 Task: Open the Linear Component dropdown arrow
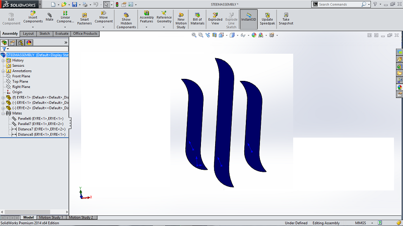tap(65, 27)
